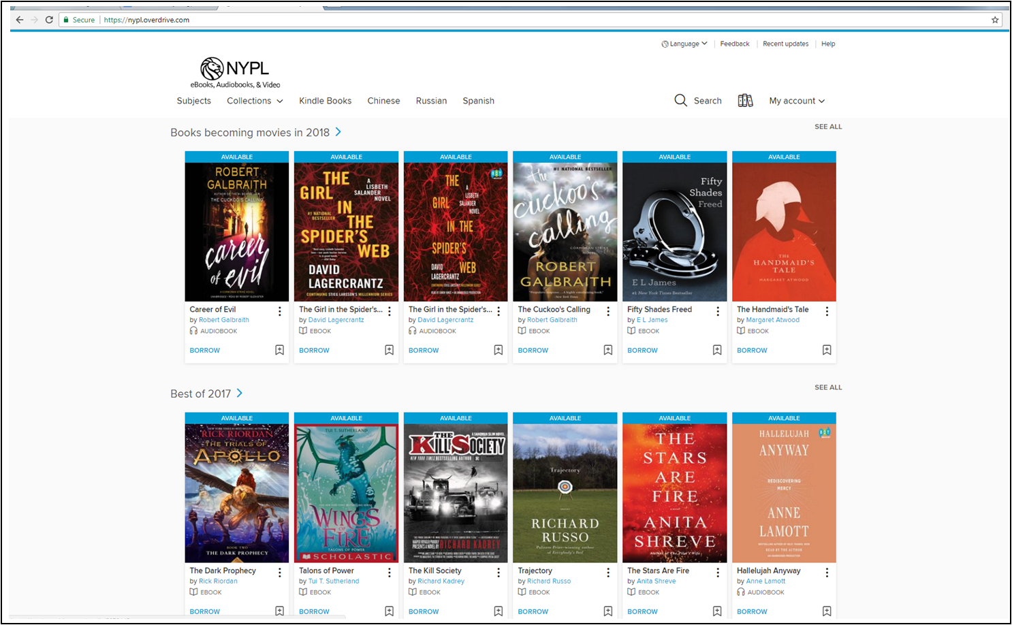Open options menu for Talons of Power
Viewport: 1012px width, 625px height.
(390, 573)
